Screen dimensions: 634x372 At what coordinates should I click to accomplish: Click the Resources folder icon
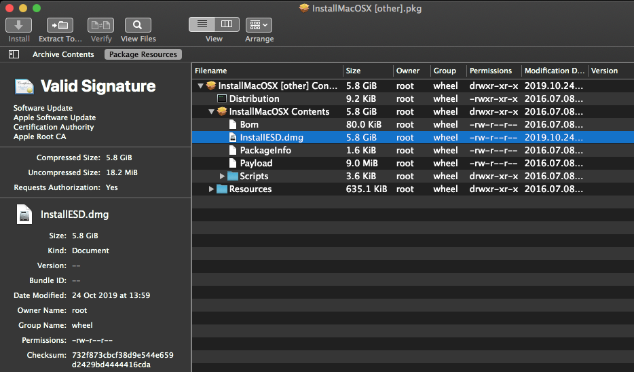tap(221, 189)
